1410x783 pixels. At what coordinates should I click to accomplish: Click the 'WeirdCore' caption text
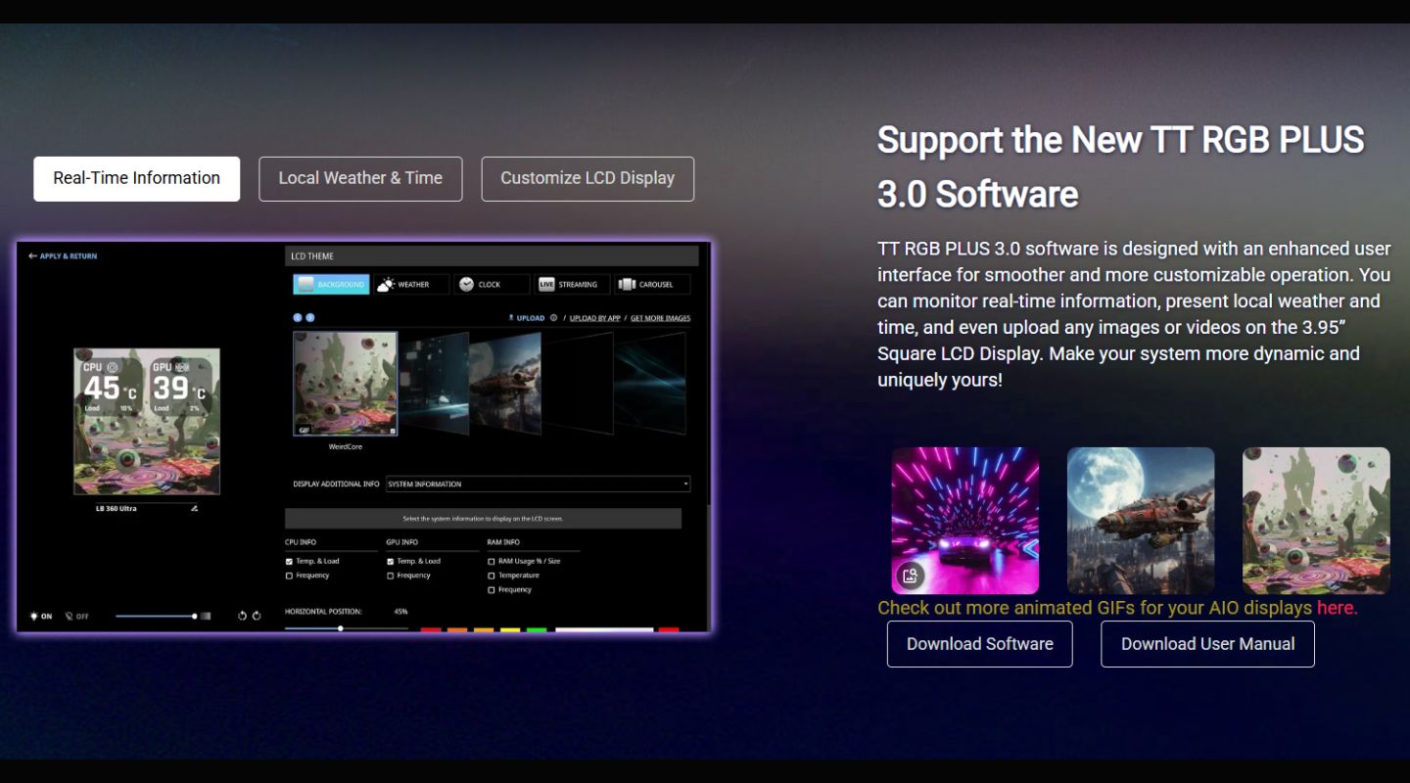(346, 446)
